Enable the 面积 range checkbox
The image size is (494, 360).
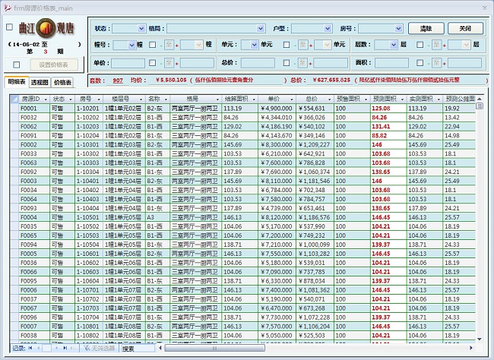click(420, 63)
